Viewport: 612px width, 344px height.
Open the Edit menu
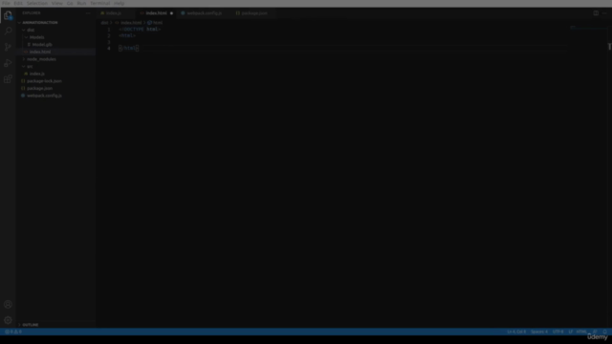(x=18, y=3)
